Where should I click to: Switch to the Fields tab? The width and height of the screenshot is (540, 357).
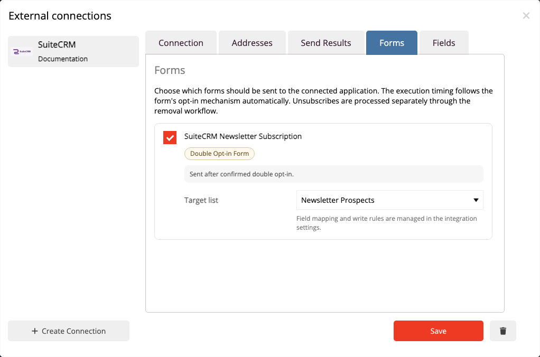point(444,43)
